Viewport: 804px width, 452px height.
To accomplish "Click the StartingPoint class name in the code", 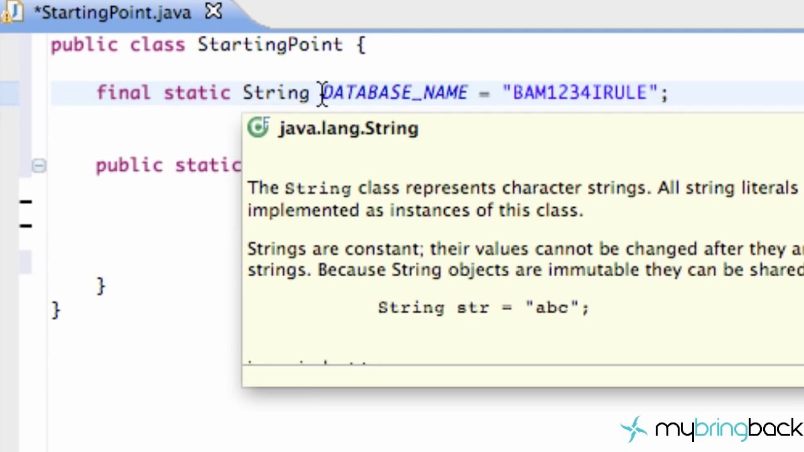I will (x=270, y=45).
